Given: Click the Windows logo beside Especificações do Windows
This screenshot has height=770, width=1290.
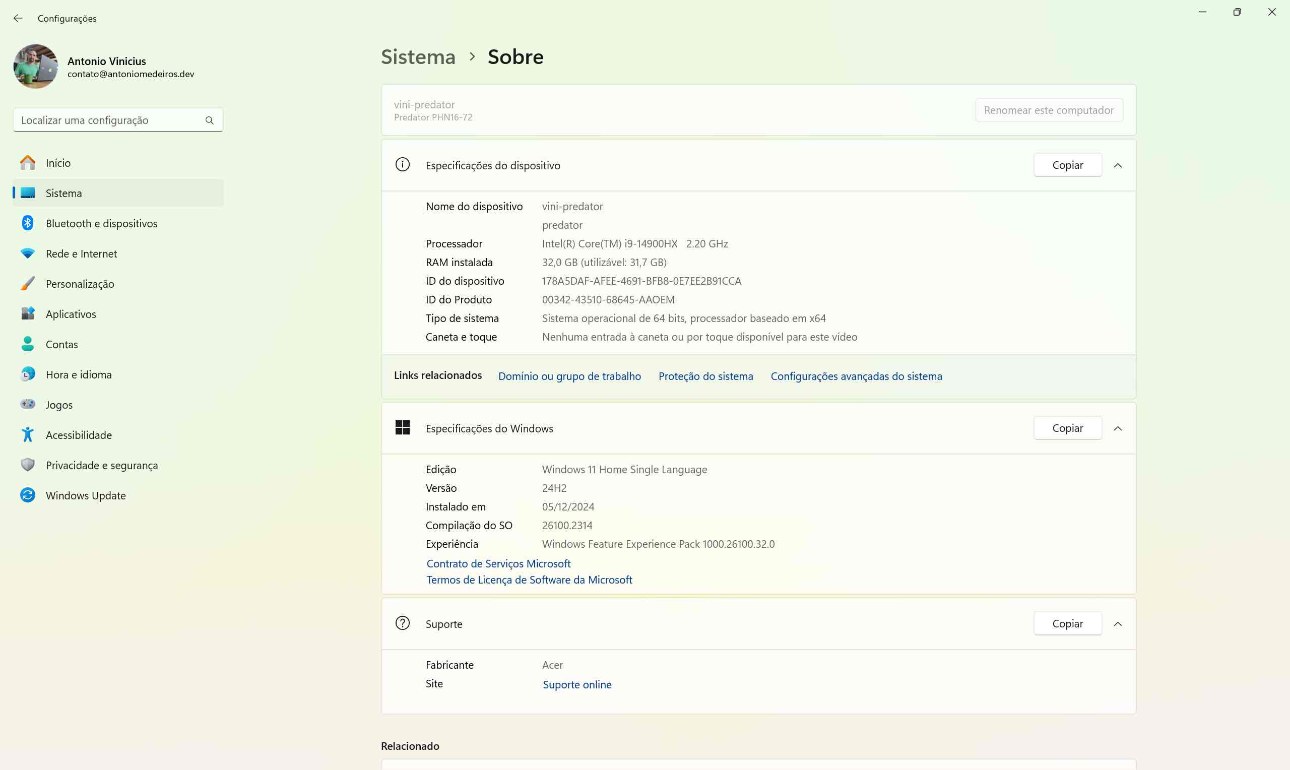Looking at the screenshot, I should 403,428.
